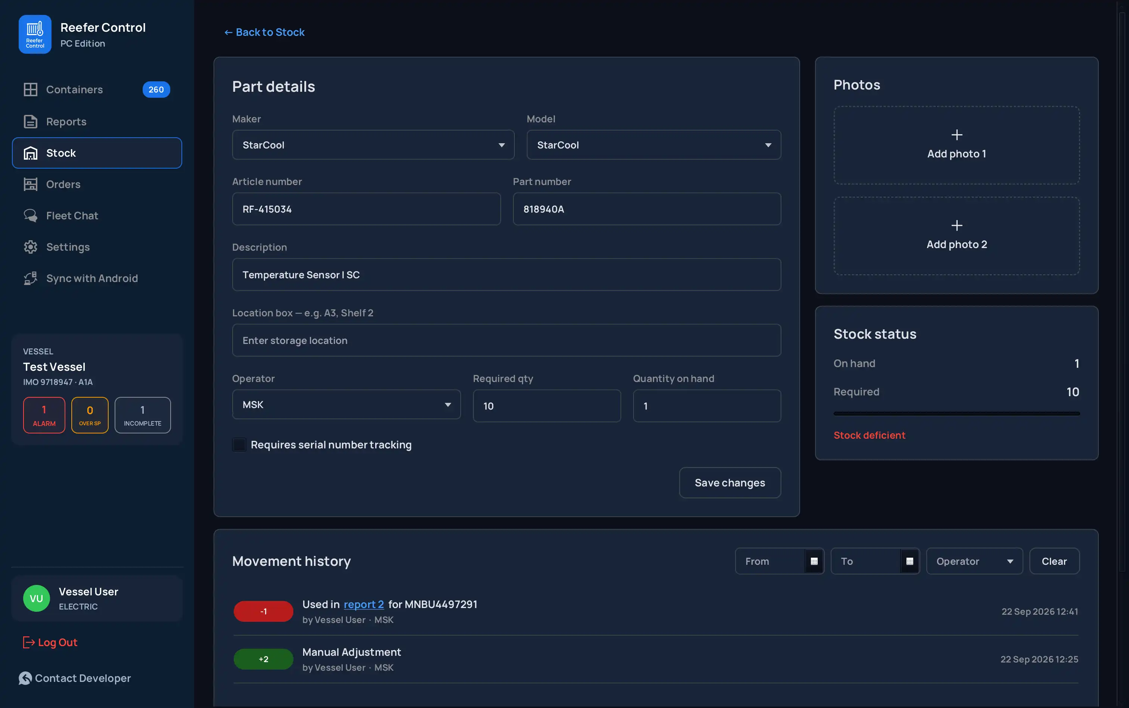Click the stock level progress bar
1129x708 pixels.
coord(957,413)
